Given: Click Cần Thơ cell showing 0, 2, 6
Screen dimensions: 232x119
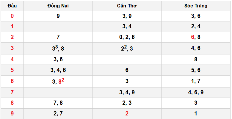Looking at the screenshot, I should pyautogui.click(x=127, y=37).
